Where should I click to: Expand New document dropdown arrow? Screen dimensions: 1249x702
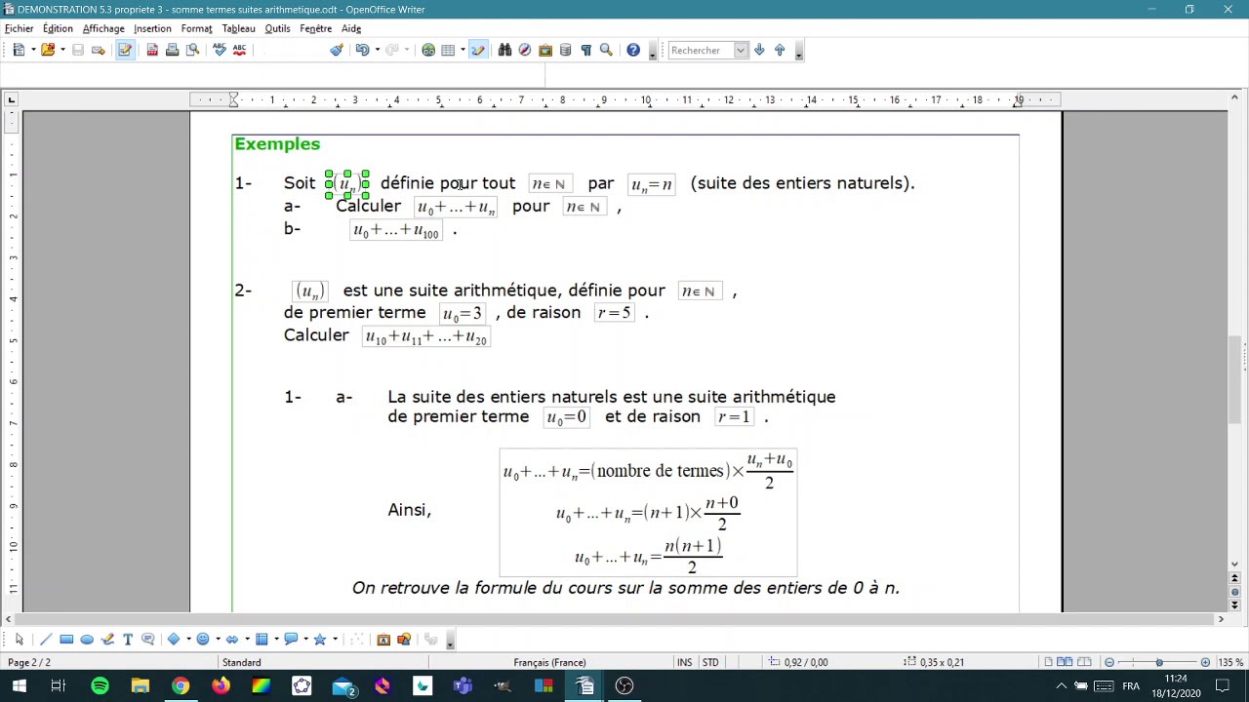[x=32, y=50]
